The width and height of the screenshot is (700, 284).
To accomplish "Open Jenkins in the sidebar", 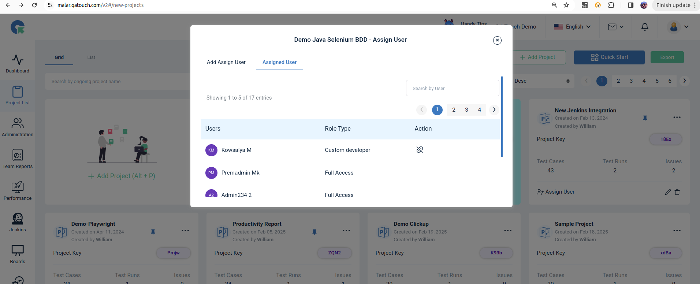I will pyautogui.click(x=18, y=223).
